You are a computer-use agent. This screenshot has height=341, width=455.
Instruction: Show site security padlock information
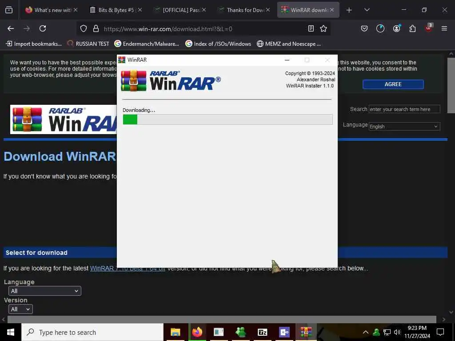pos(96,28)
